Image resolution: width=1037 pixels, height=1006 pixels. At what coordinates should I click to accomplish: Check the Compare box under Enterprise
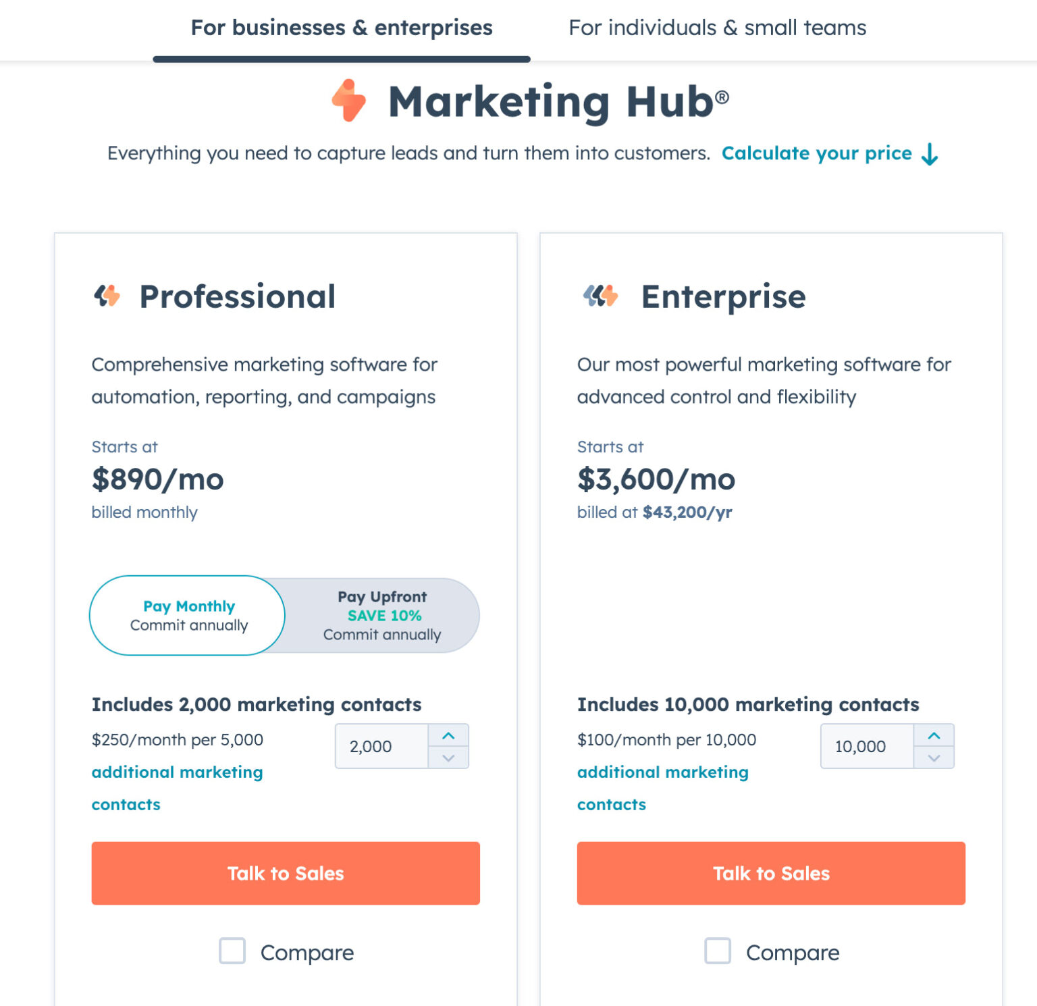pos(718,951)
